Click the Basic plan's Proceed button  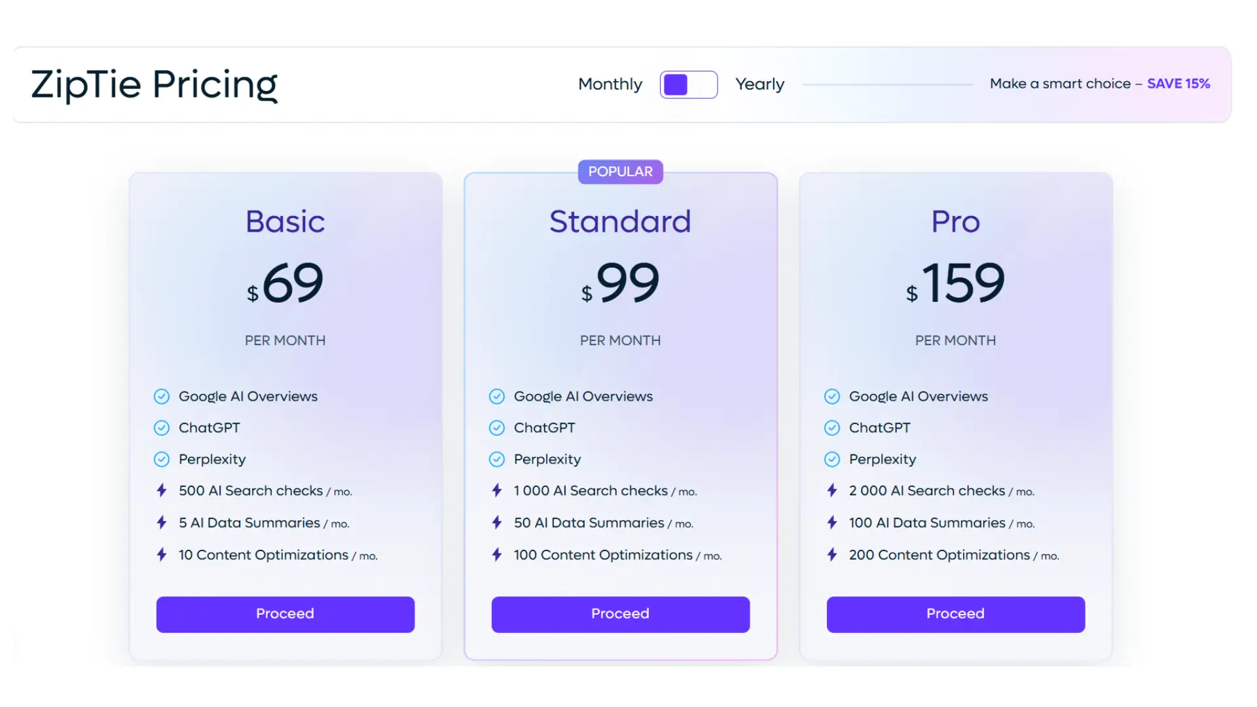point(285,614)
